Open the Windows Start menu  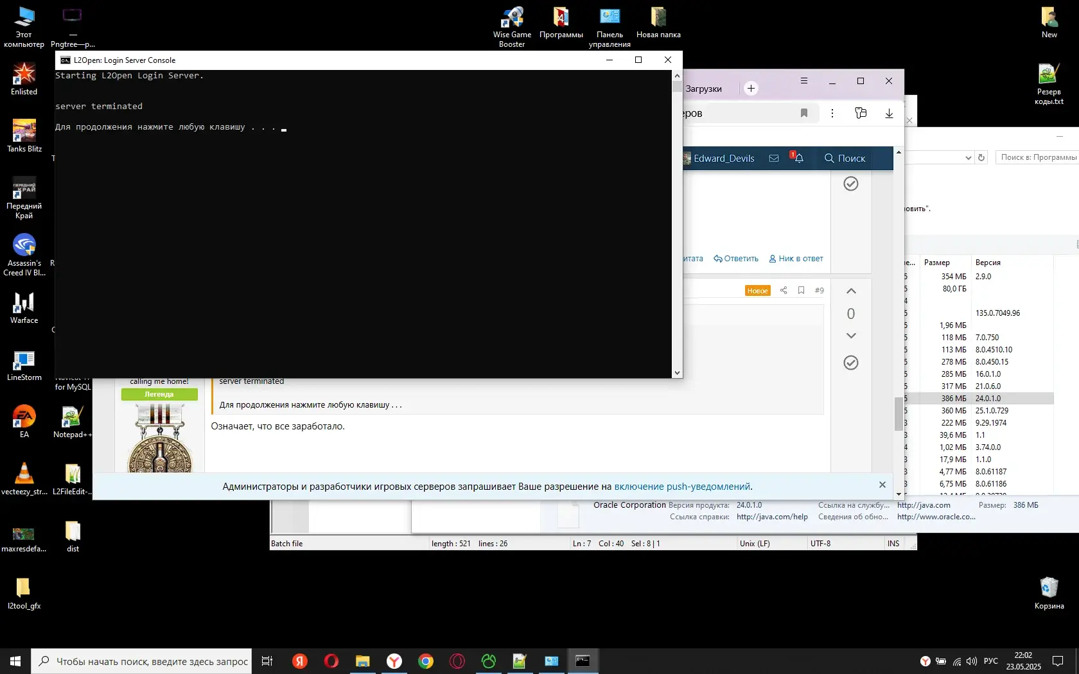[15, 661]
